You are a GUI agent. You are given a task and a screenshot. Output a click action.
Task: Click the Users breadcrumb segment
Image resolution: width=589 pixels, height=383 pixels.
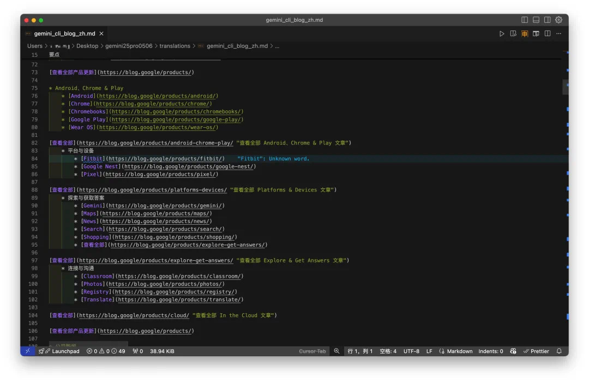click(35, 46)
